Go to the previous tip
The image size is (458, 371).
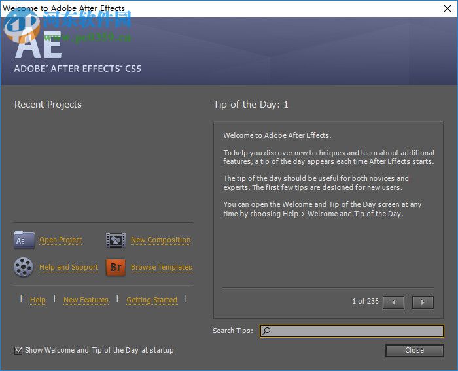click(393, 302)
